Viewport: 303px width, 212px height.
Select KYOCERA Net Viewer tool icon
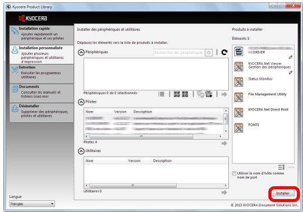[x=238, y=67]
